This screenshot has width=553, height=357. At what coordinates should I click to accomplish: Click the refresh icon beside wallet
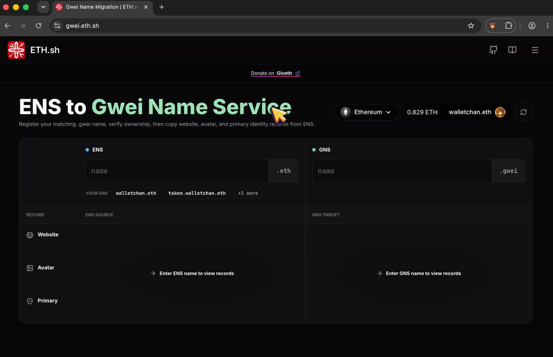coord(524,112)
